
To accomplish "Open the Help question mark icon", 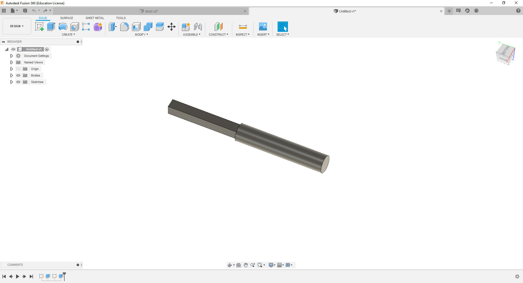I will click(x=518, y=11).
